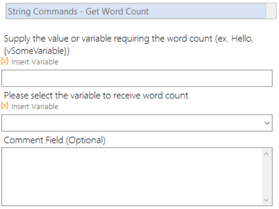Click the '{vSomeVariable})' example text

37,51
